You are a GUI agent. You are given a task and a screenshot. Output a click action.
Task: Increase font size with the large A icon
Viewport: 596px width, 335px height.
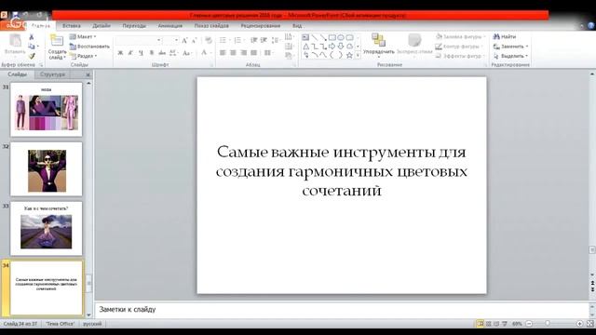pyautogui.click(x=184, y=40)
